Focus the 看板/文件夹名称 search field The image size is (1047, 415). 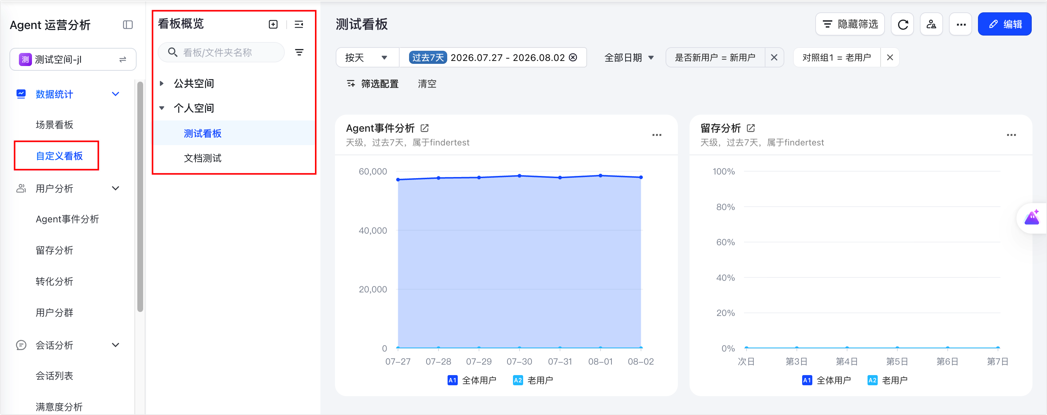click(x=221, y=52)
